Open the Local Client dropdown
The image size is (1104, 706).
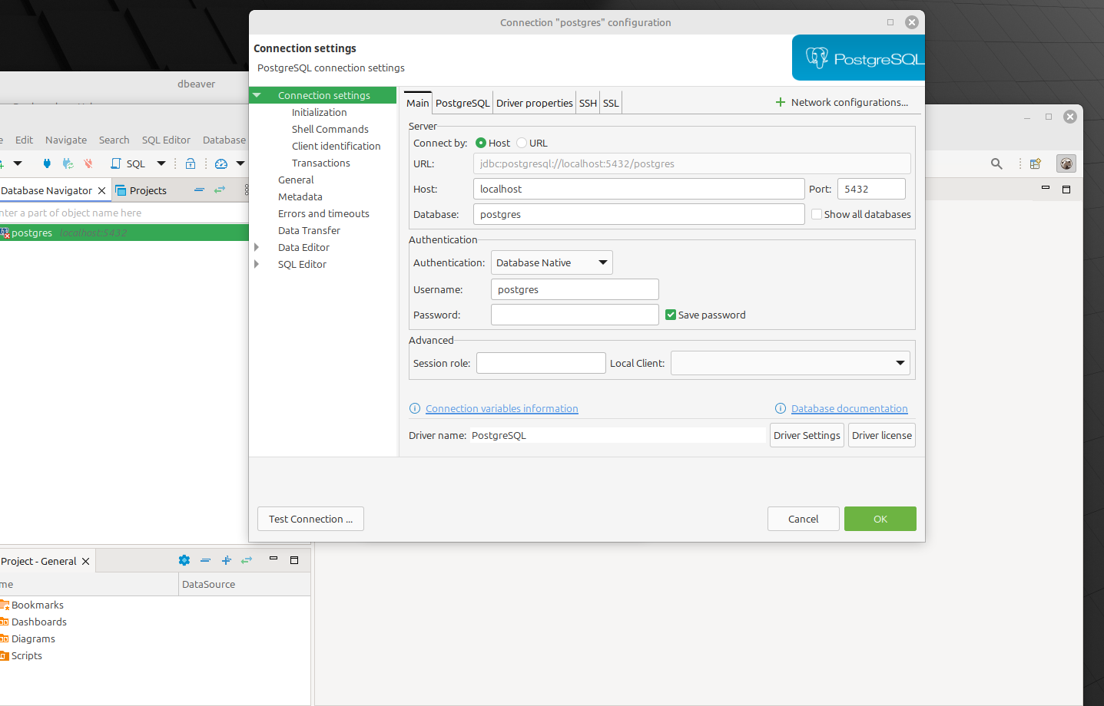791,363
